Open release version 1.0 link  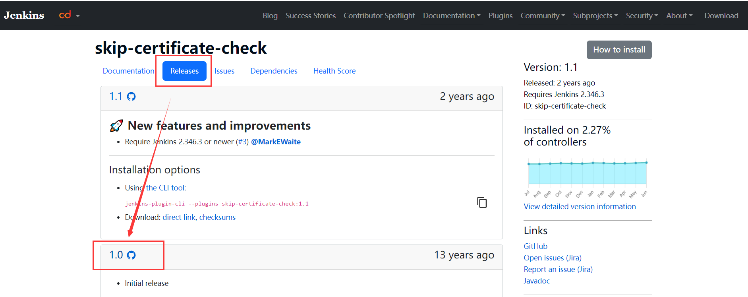tap(116, 255)
